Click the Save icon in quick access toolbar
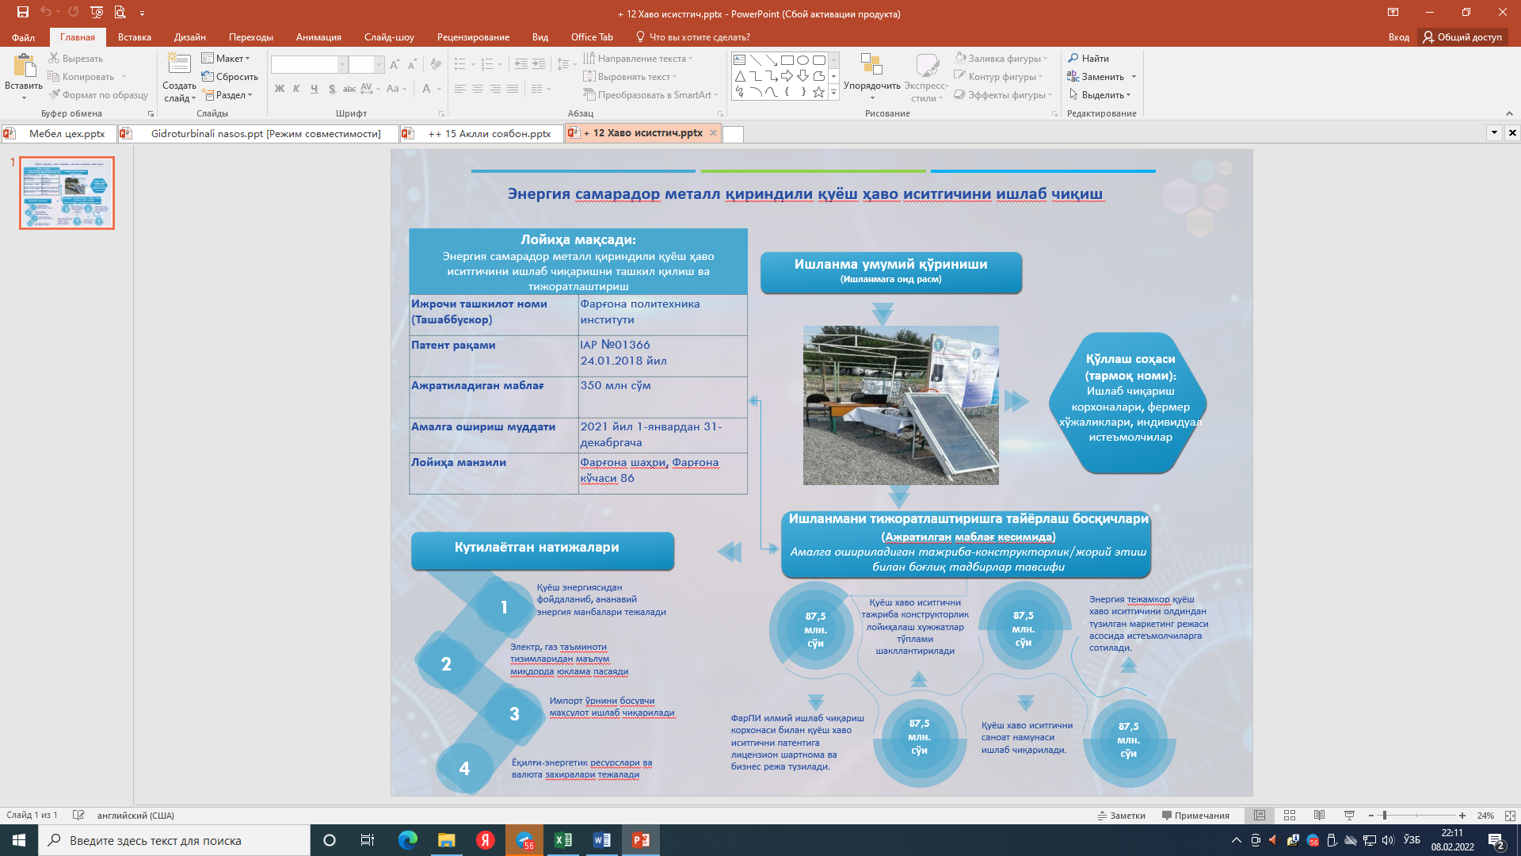Screen dimensions: 1521x856 (x=22, y=12)
